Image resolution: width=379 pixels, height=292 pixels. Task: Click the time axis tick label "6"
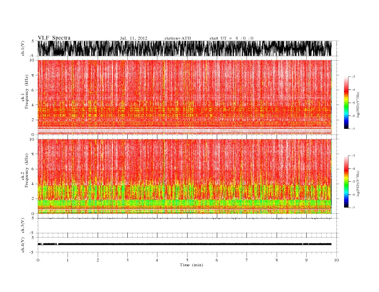217,260
